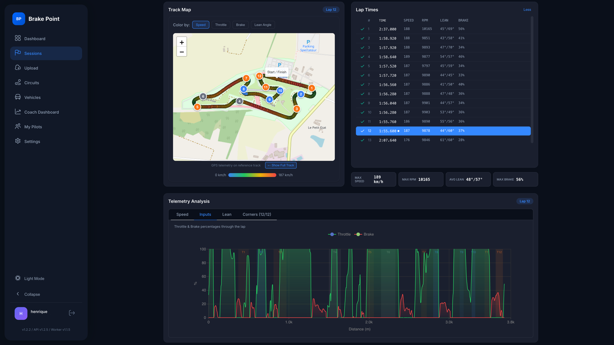Uncheck lap 1 in Lap Times
Image resolution: width=614 pixels, height=345 pixels.
click(362, 29)
